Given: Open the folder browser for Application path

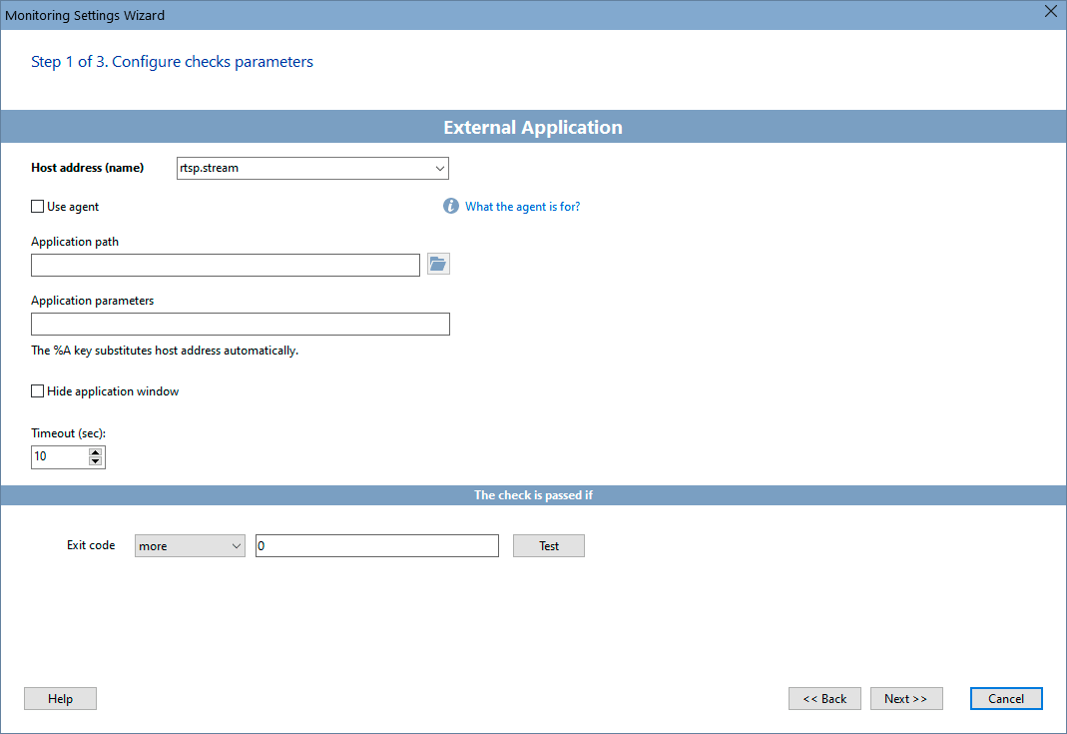Looking at the screenshot, I should click(437, 264).
